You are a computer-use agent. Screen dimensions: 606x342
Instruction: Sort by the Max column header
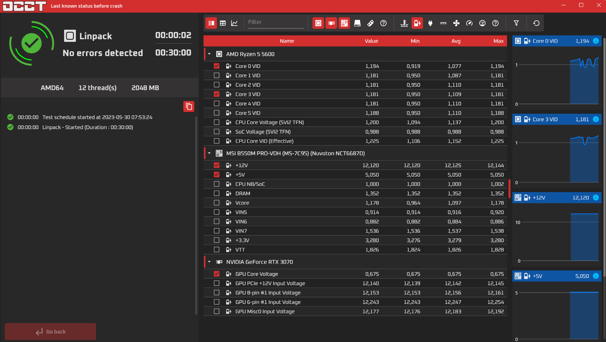pos(498,41)
